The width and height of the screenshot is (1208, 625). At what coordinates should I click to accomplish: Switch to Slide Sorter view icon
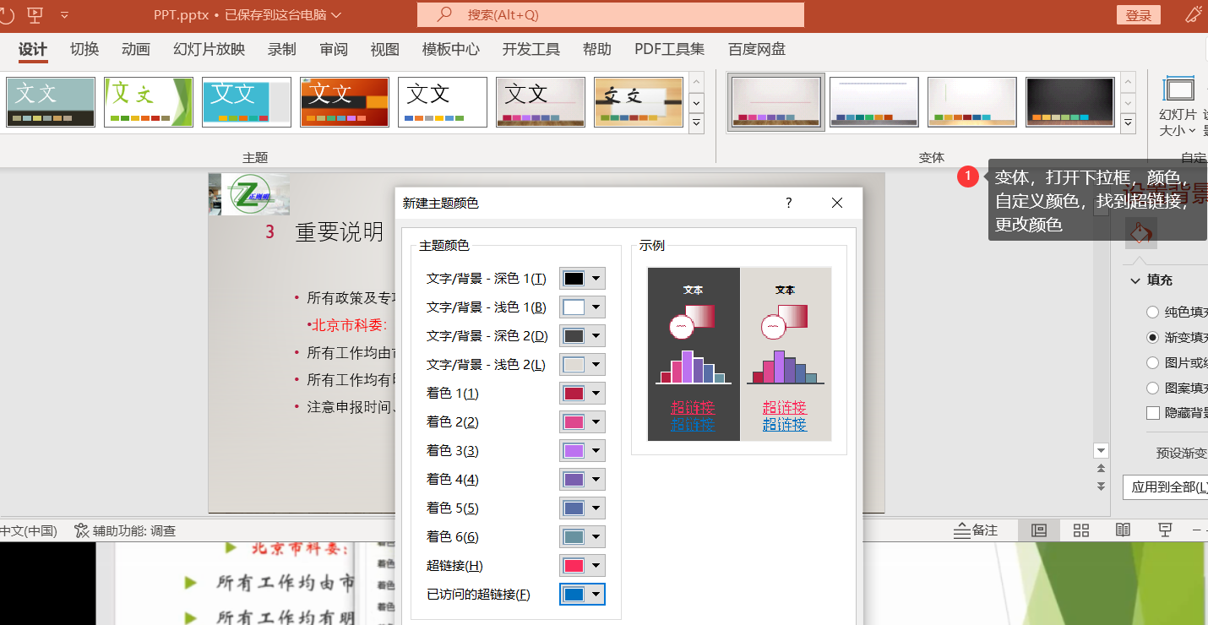[1081, 530]
